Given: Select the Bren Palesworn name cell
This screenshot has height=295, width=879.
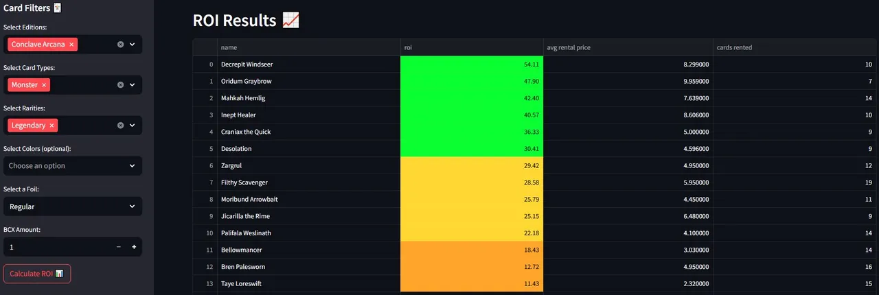Looking at the screenshot, I should 309,267.
